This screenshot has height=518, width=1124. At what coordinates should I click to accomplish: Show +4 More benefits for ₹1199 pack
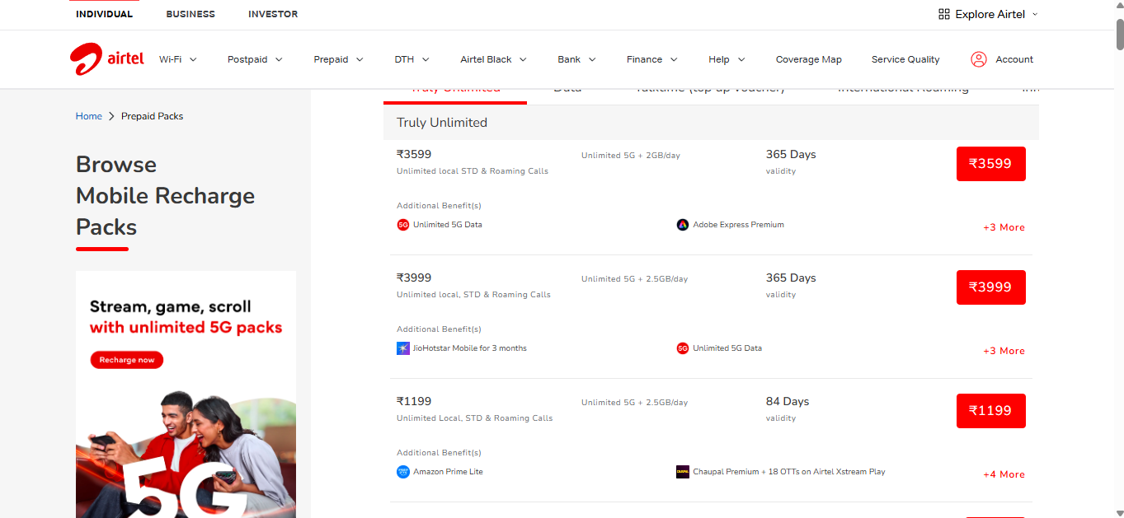[x=1004, y=474]
